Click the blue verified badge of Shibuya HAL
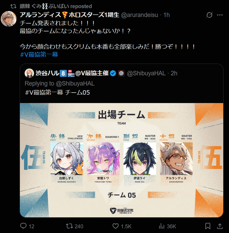The width and height of the screenshot is (229, 233). [x=113, y=73]
